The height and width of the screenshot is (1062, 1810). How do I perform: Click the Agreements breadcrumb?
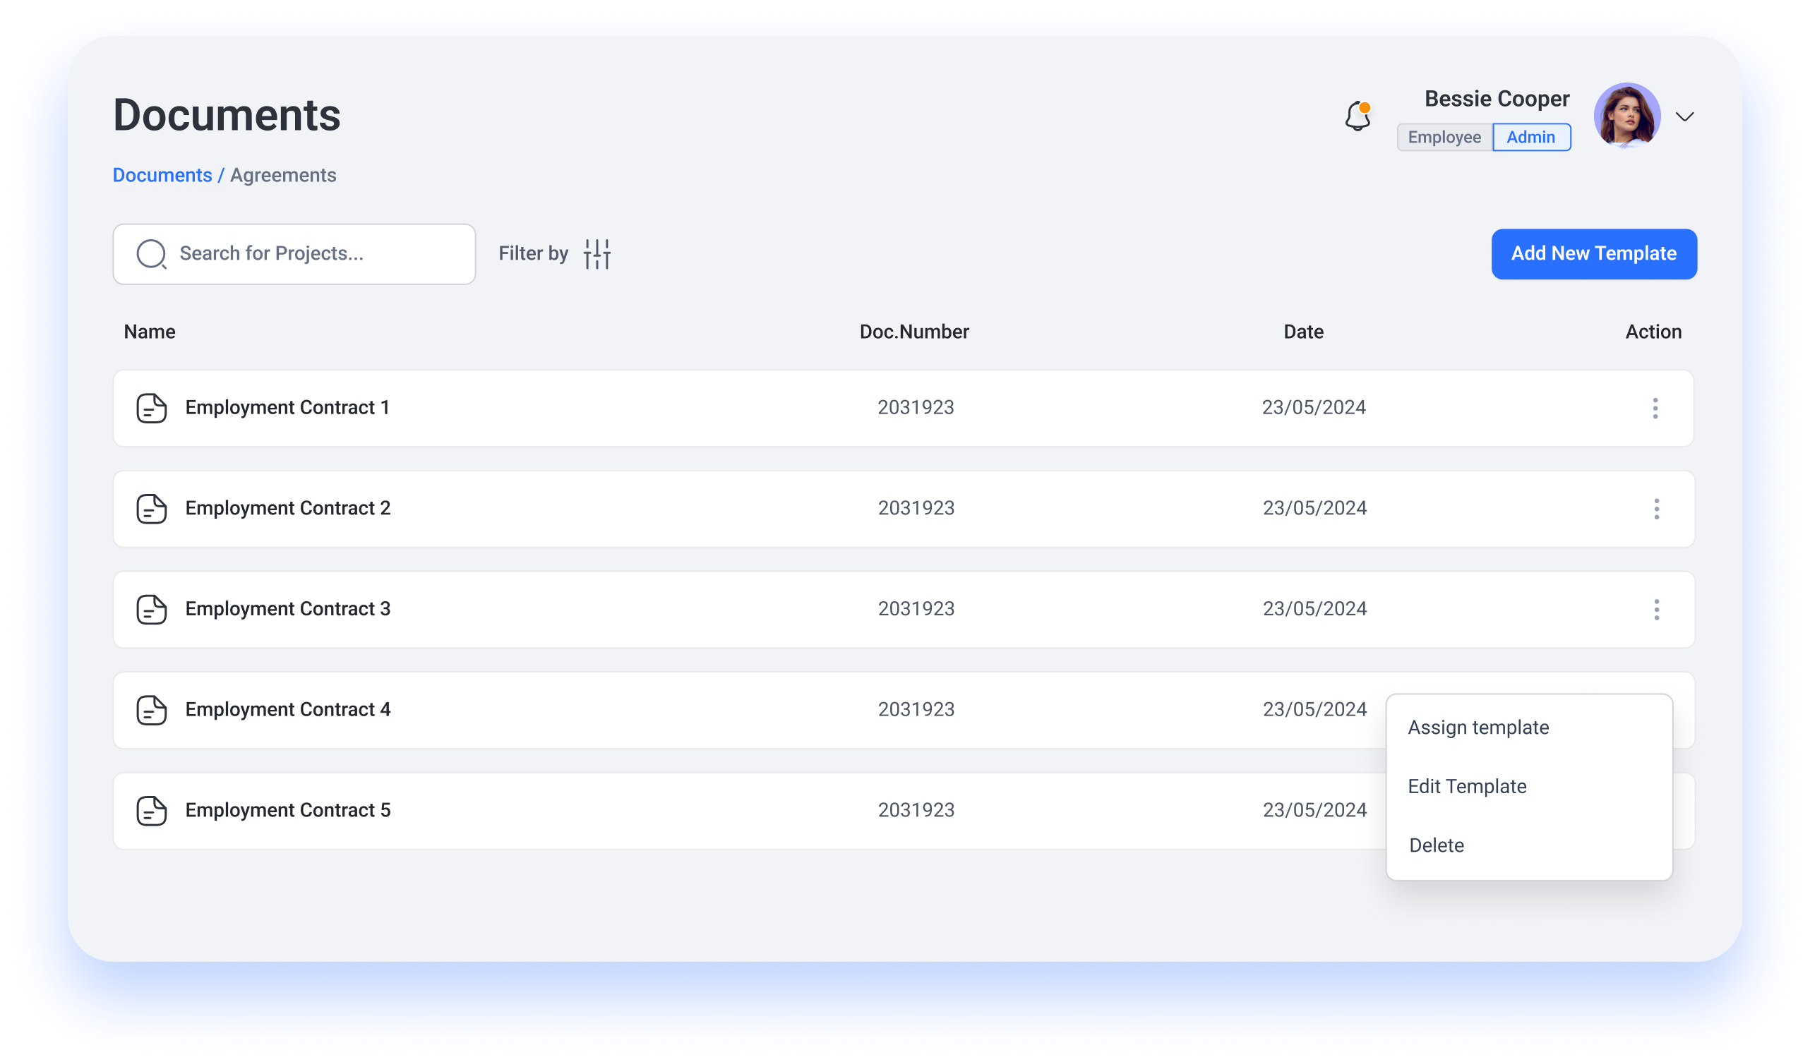tap(283, 175)
